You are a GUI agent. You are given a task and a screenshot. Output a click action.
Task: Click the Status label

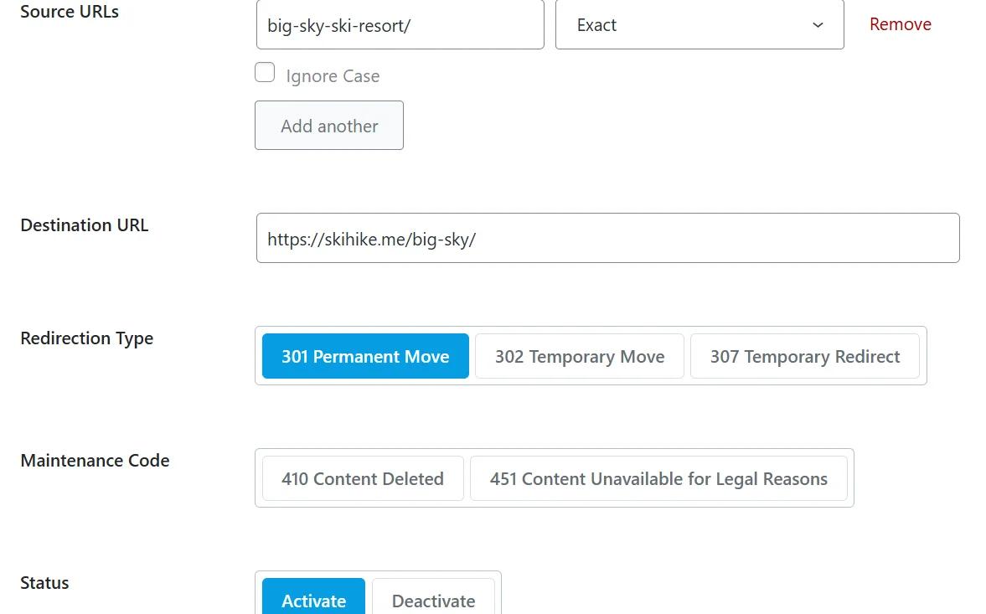[44, 582]
